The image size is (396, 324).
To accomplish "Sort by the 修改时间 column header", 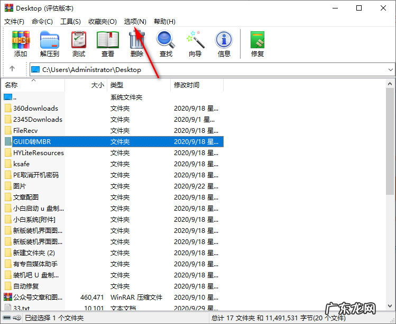I will point(197,85).
